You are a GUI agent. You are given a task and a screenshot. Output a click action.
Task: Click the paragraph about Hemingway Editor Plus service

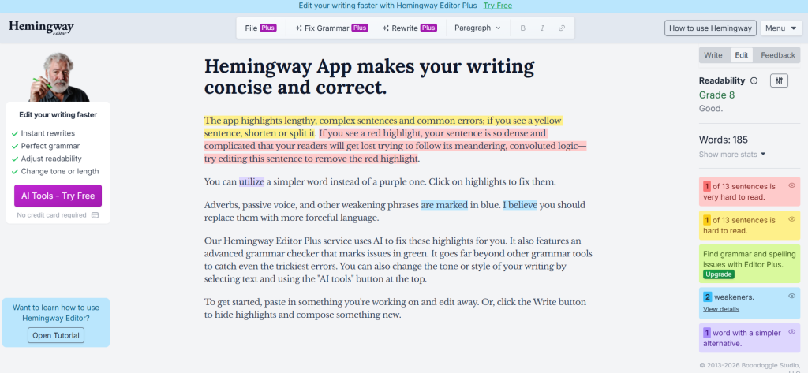coord(398,260)
